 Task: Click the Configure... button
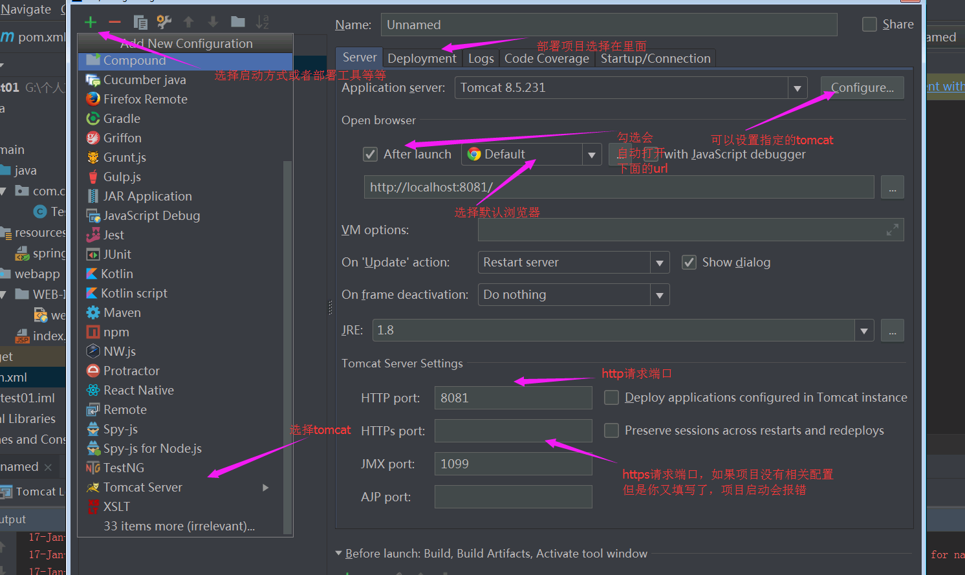point(862,87)
